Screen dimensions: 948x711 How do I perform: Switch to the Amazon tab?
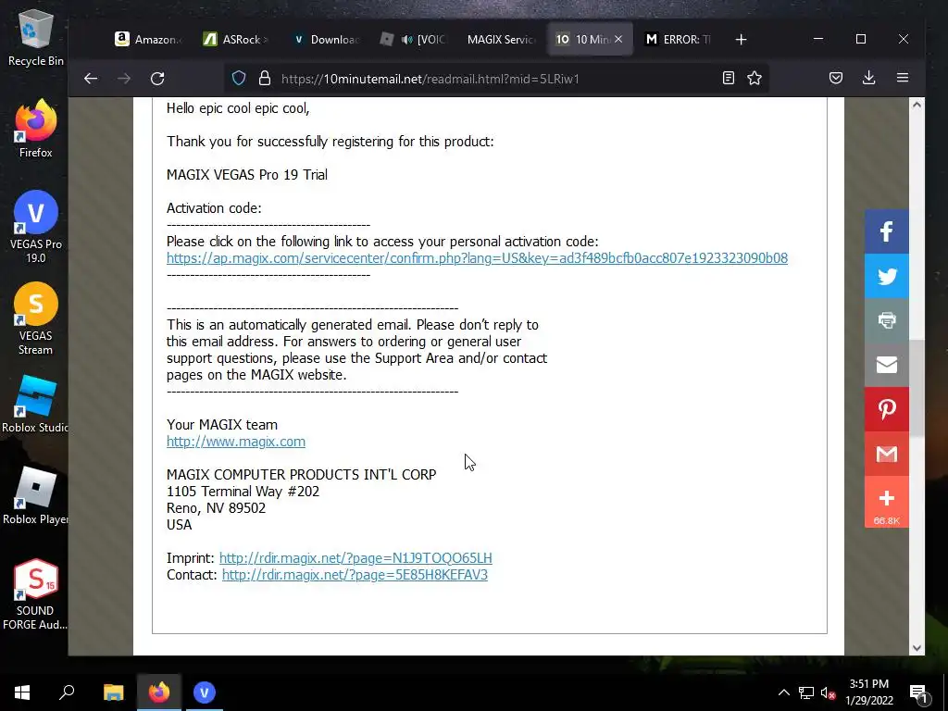tap(147, 39)
